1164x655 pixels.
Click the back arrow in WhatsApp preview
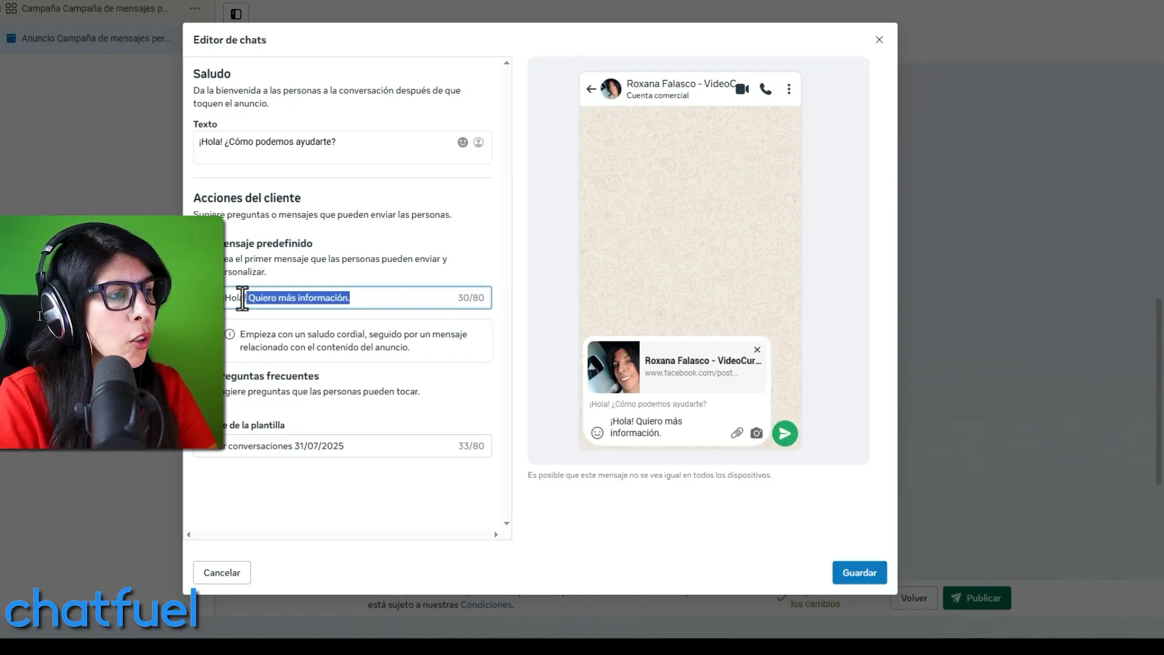[x=591, y=89]
